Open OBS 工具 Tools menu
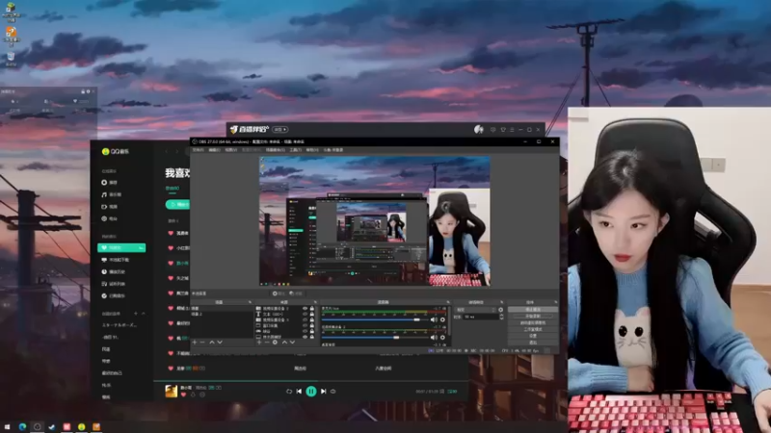 click(295, 150)
